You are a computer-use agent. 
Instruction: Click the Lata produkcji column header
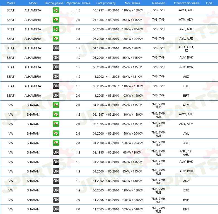tap(106, 3)
